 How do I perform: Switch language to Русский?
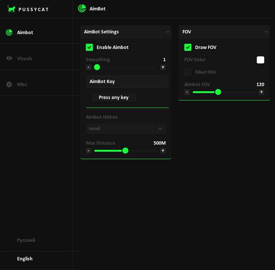[26, 240]
